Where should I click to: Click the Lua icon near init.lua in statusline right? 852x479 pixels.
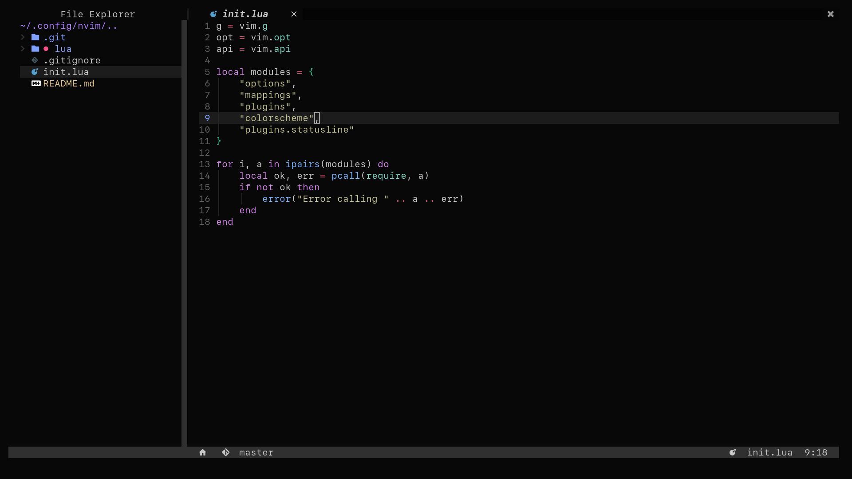[733, 452]
